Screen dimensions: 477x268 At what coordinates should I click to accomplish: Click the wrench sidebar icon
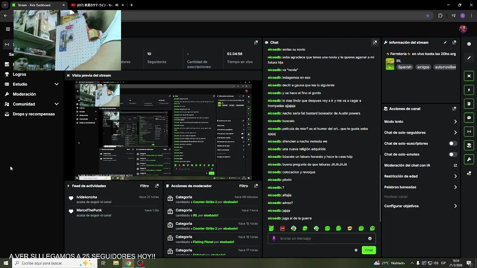click(469, 159)
